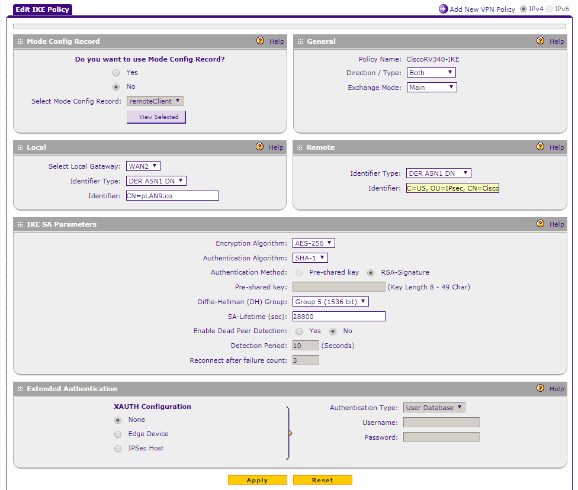The image size is (578, 490).
Task: Select Yes for Mode Config Record
Action: coord(117,72)
